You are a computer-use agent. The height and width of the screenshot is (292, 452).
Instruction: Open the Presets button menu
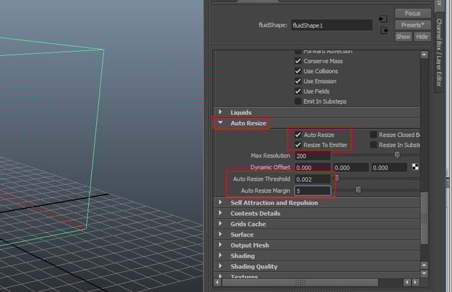coord(413,24)
